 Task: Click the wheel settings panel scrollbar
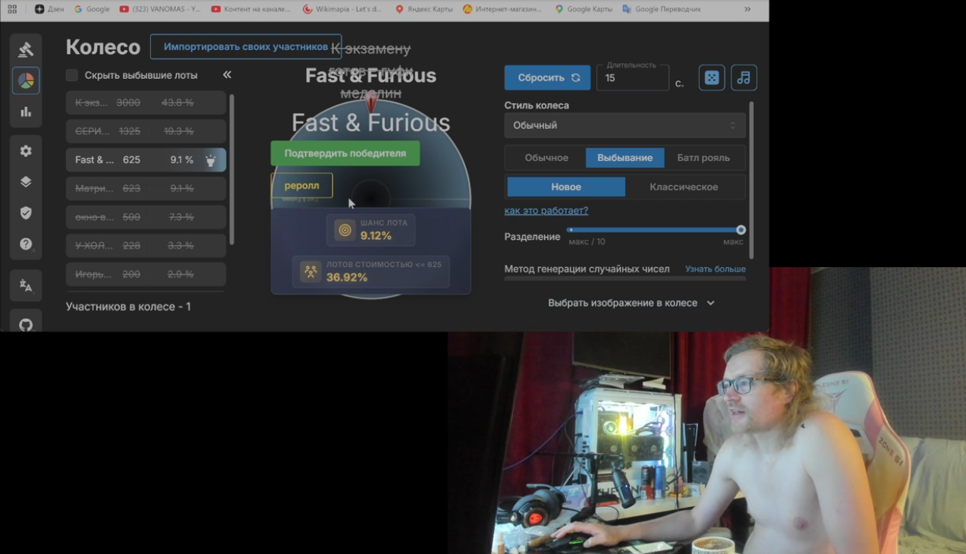[x=751, y=181]
